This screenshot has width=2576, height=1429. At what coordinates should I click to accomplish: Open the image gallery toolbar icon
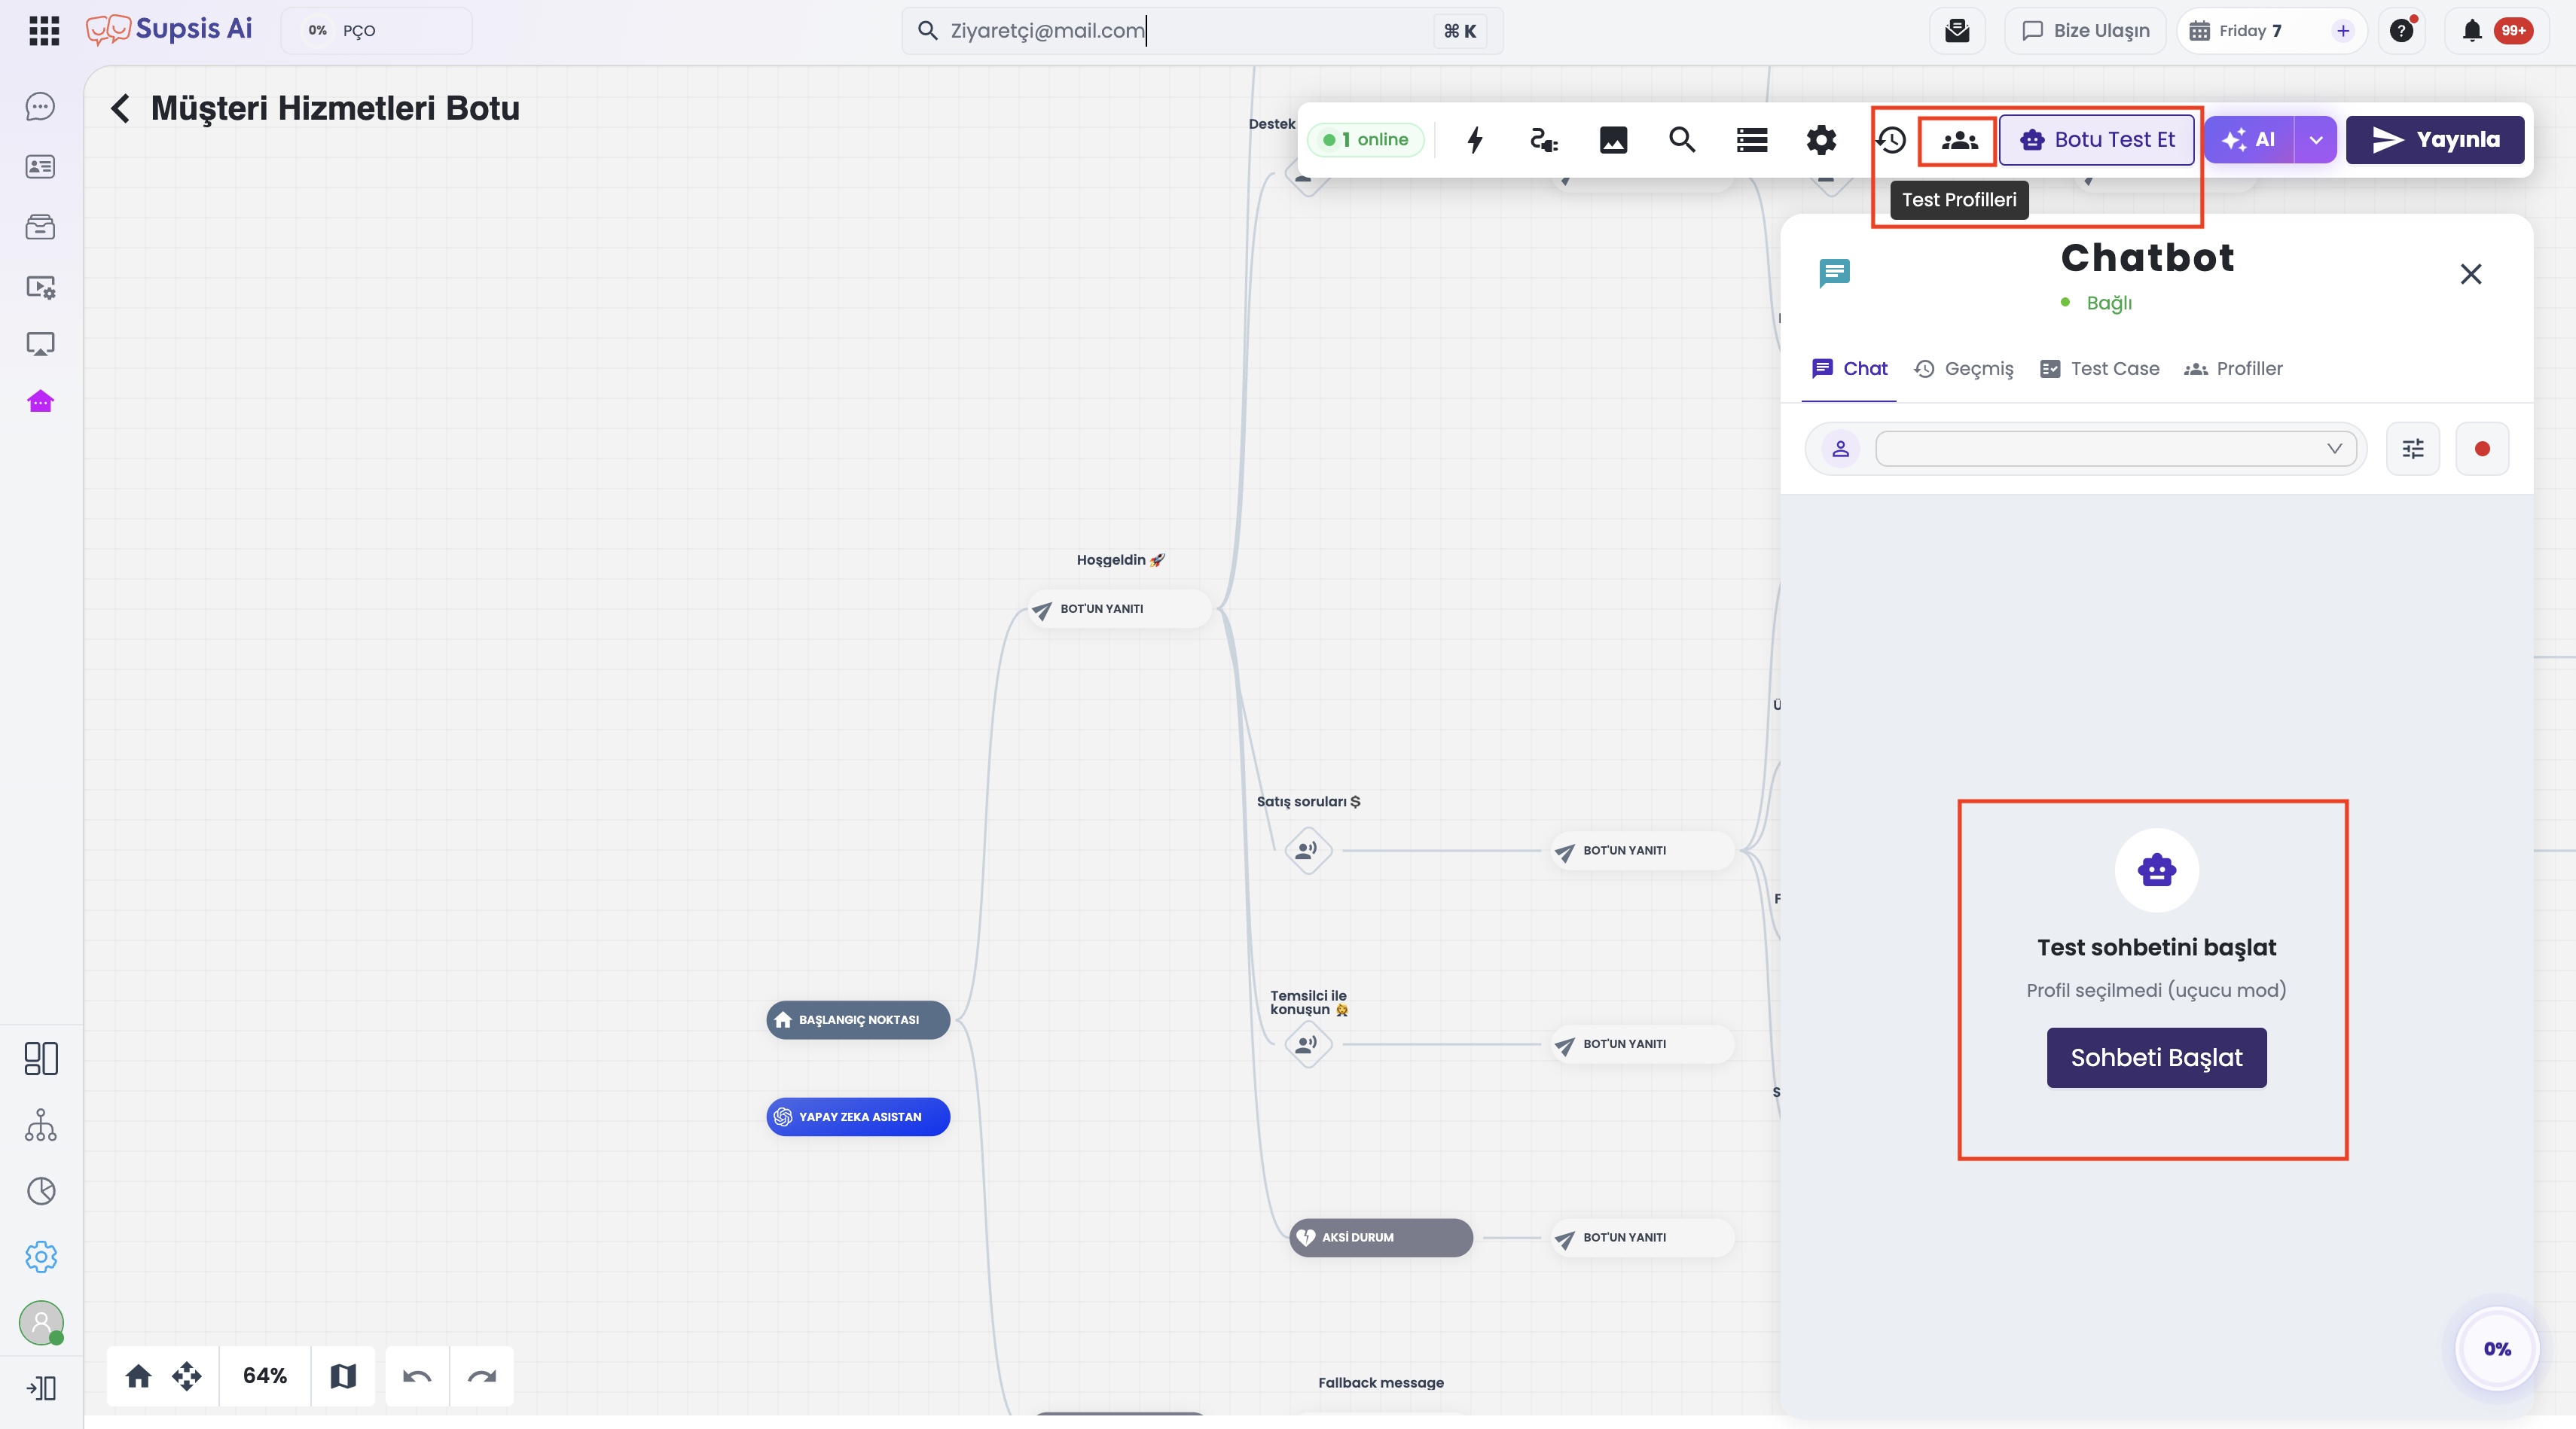pyautogui.click(x=1613, y=140)
